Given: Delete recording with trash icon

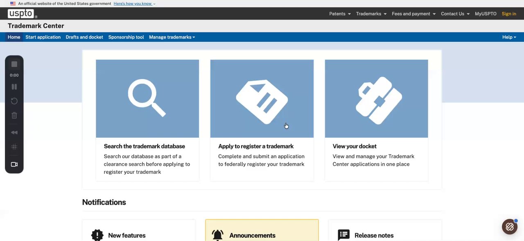Looking at the screenshot, I should (14, 115).
